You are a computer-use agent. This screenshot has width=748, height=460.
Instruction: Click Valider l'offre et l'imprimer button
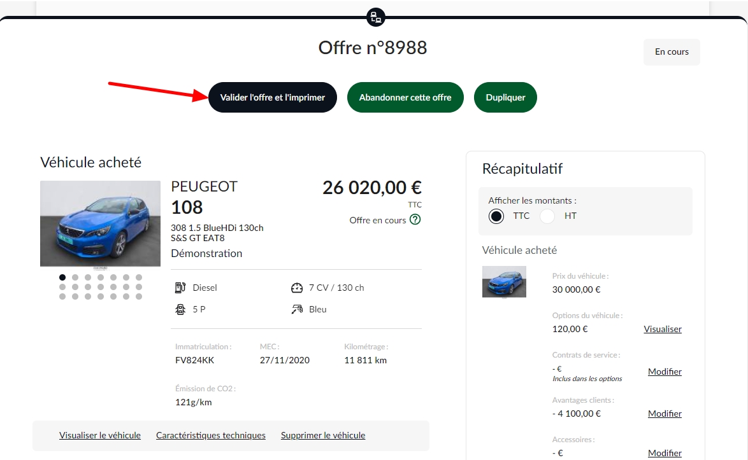coord(273,97)
